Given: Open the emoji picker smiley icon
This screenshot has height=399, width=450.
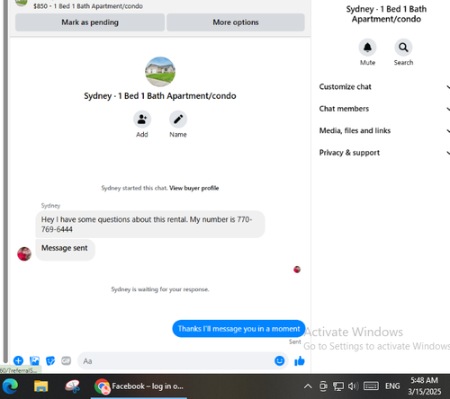Looking at the screenshot, I should coord(279,360).
